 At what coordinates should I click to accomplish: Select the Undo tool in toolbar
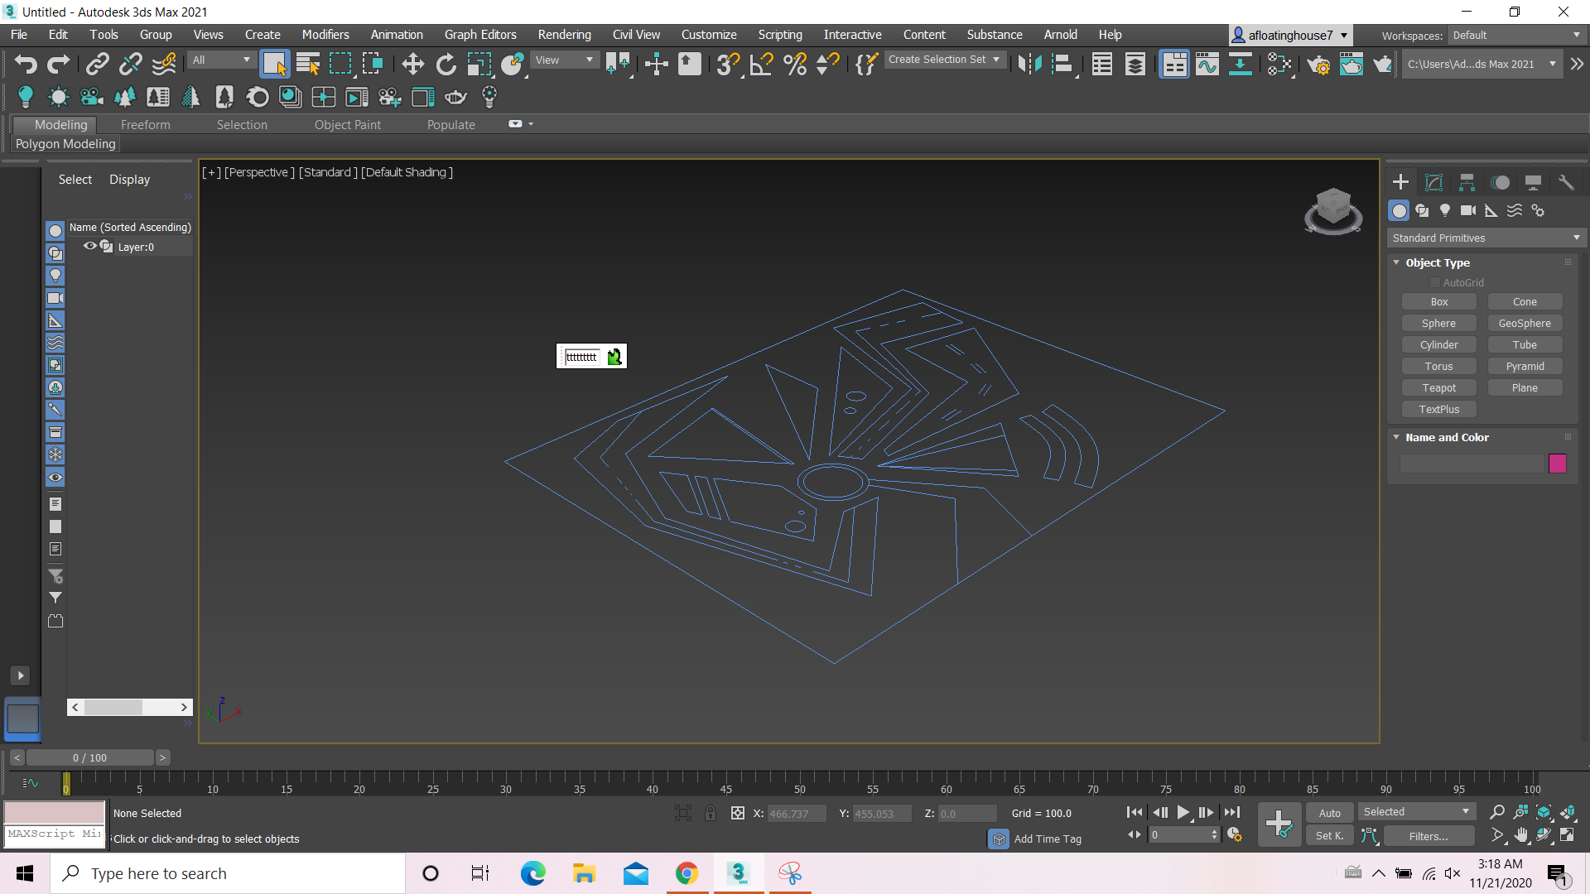(x=24, y=63)
